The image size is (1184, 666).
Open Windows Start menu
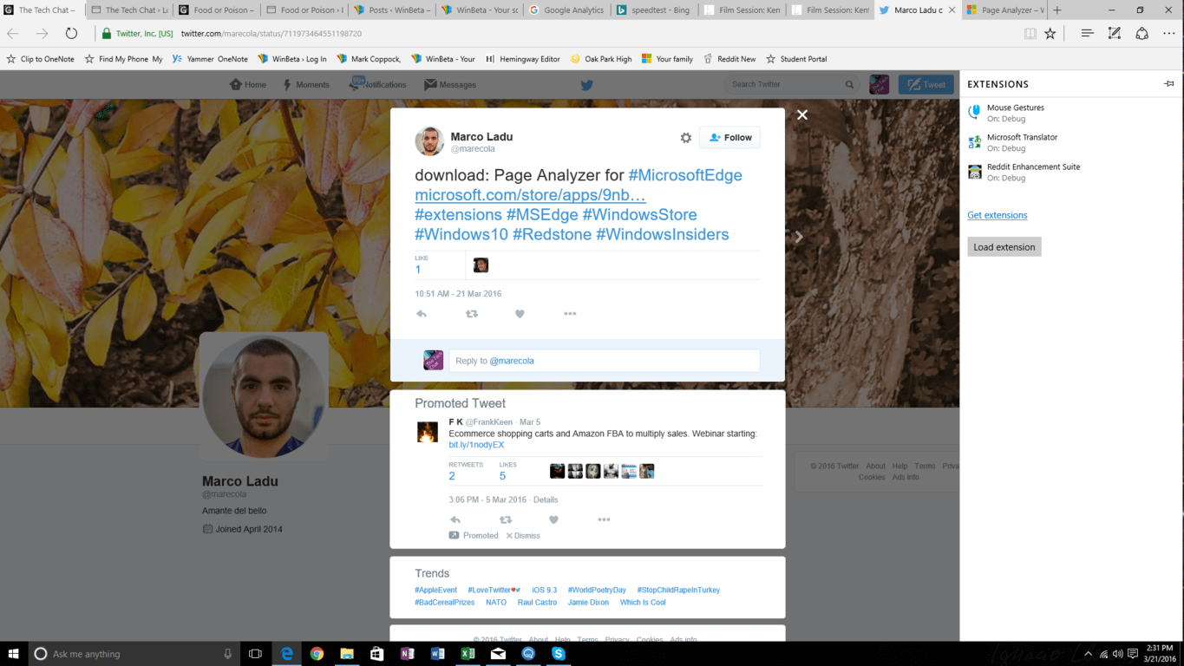14,654
